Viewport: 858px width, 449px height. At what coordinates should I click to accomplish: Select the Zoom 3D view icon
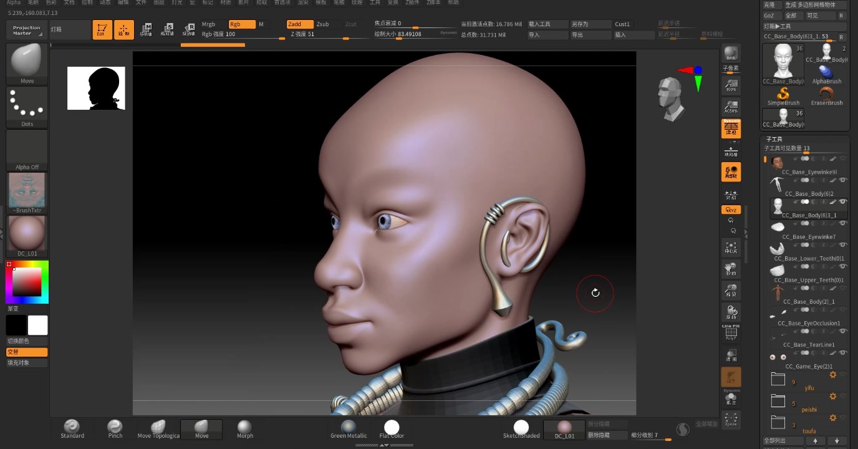pyautogui.click(x=731, y=291)
